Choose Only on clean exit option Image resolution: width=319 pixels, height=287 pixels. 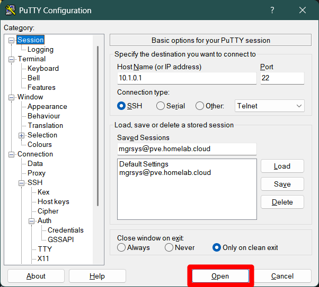(x=217, y=247)
